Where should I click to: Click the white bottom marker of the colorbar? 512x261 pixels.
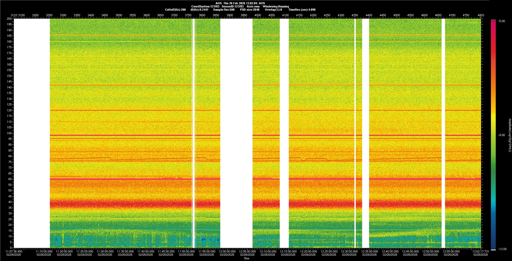[493, 250]
